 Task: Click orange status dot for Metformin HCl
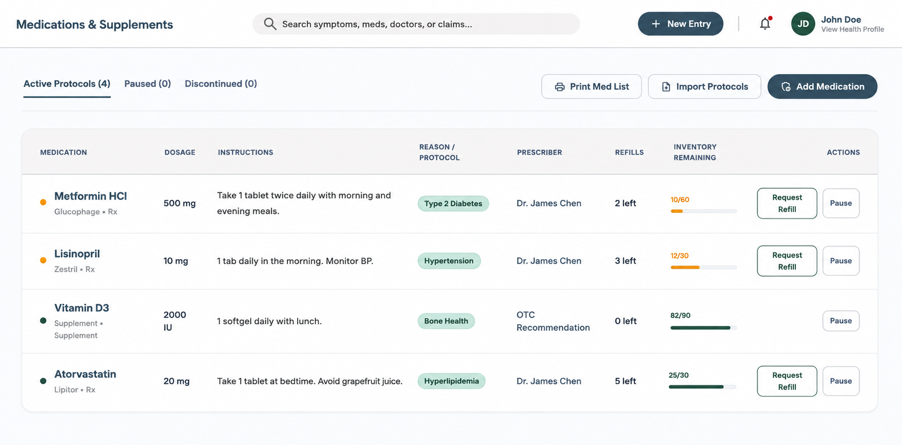click(43, 202)
